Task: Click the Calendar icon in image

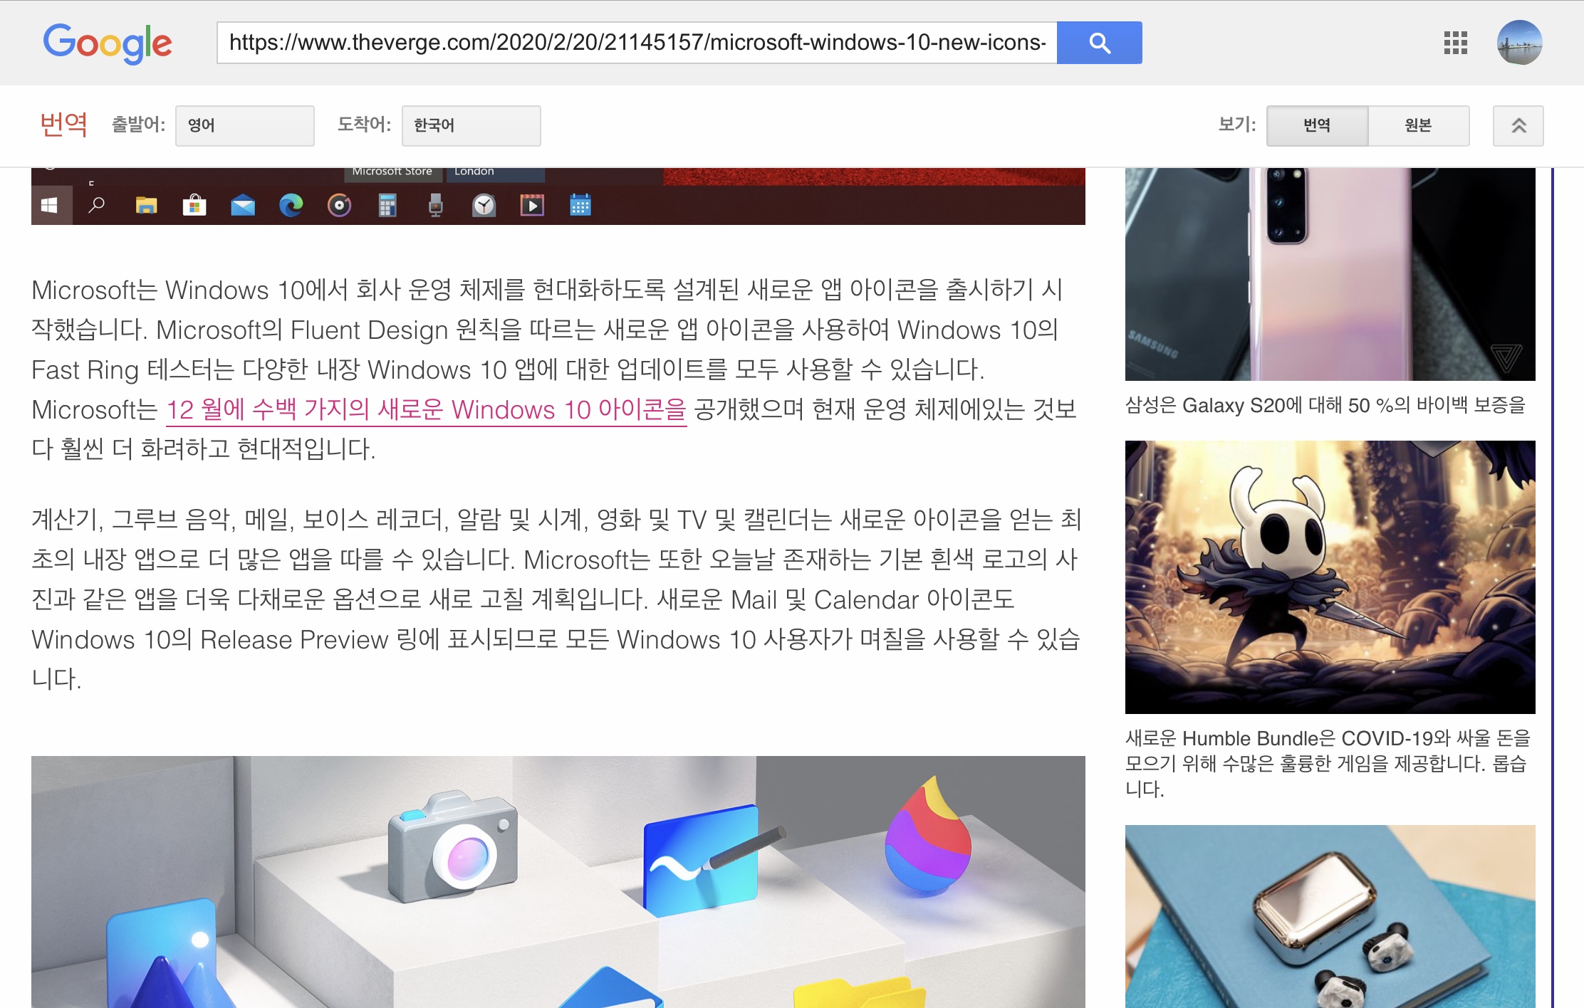Action: 580,206
